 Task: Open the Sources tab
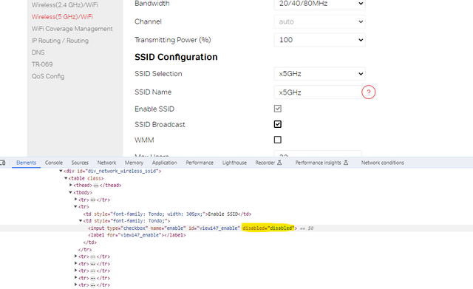pyautogui.click(x=80, y=163)
